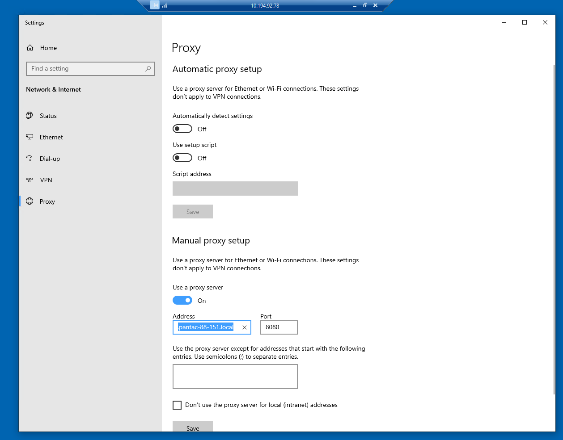The width and height of the screenshot is (563, 440).
Task: Click the Home icon in the sidebar
Action: pos(30,48)
